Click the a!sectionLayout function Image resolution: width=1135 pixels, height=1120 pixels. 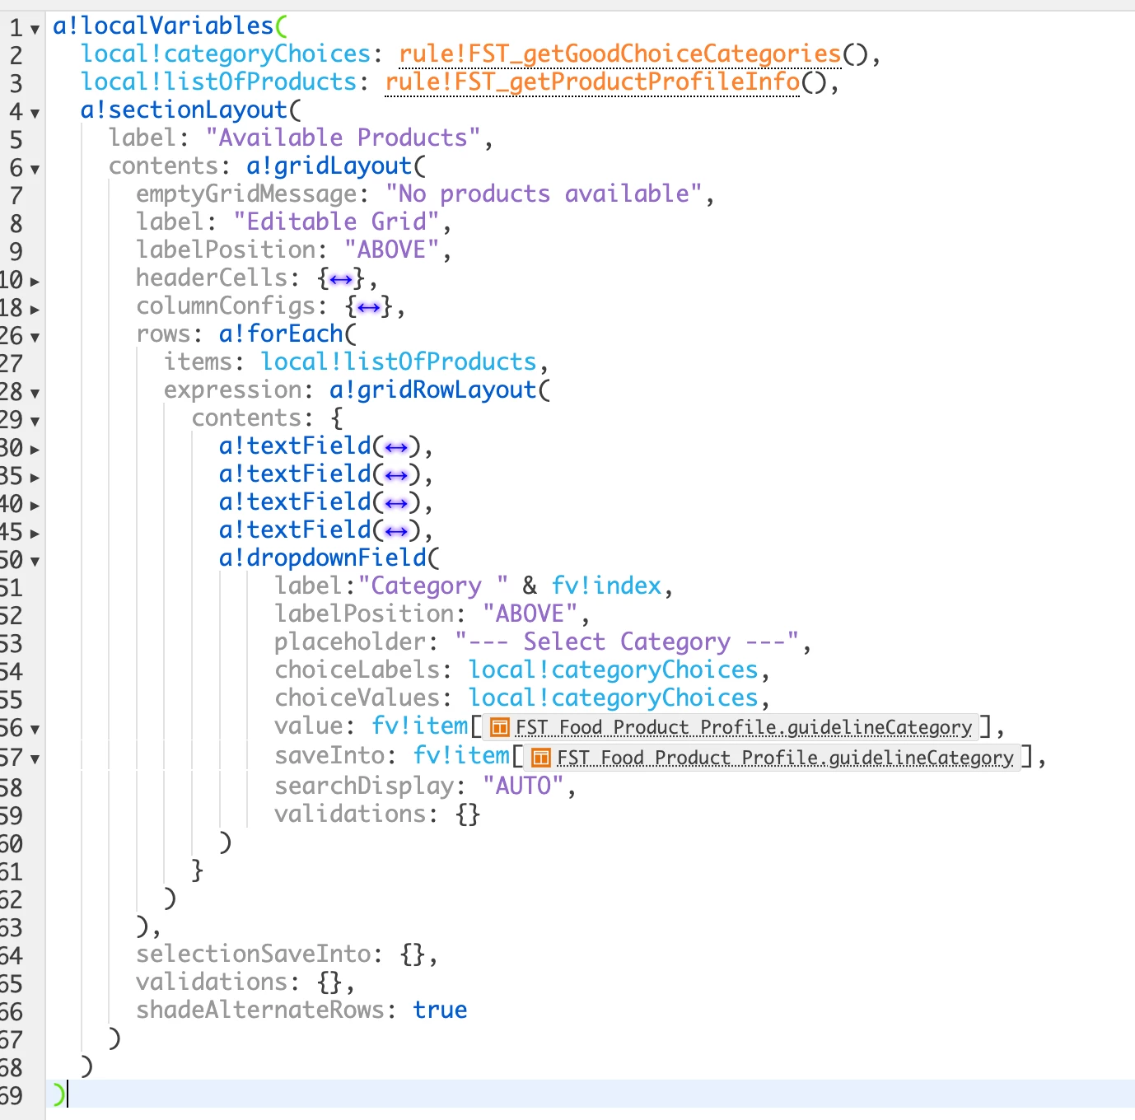click(184, 110)
